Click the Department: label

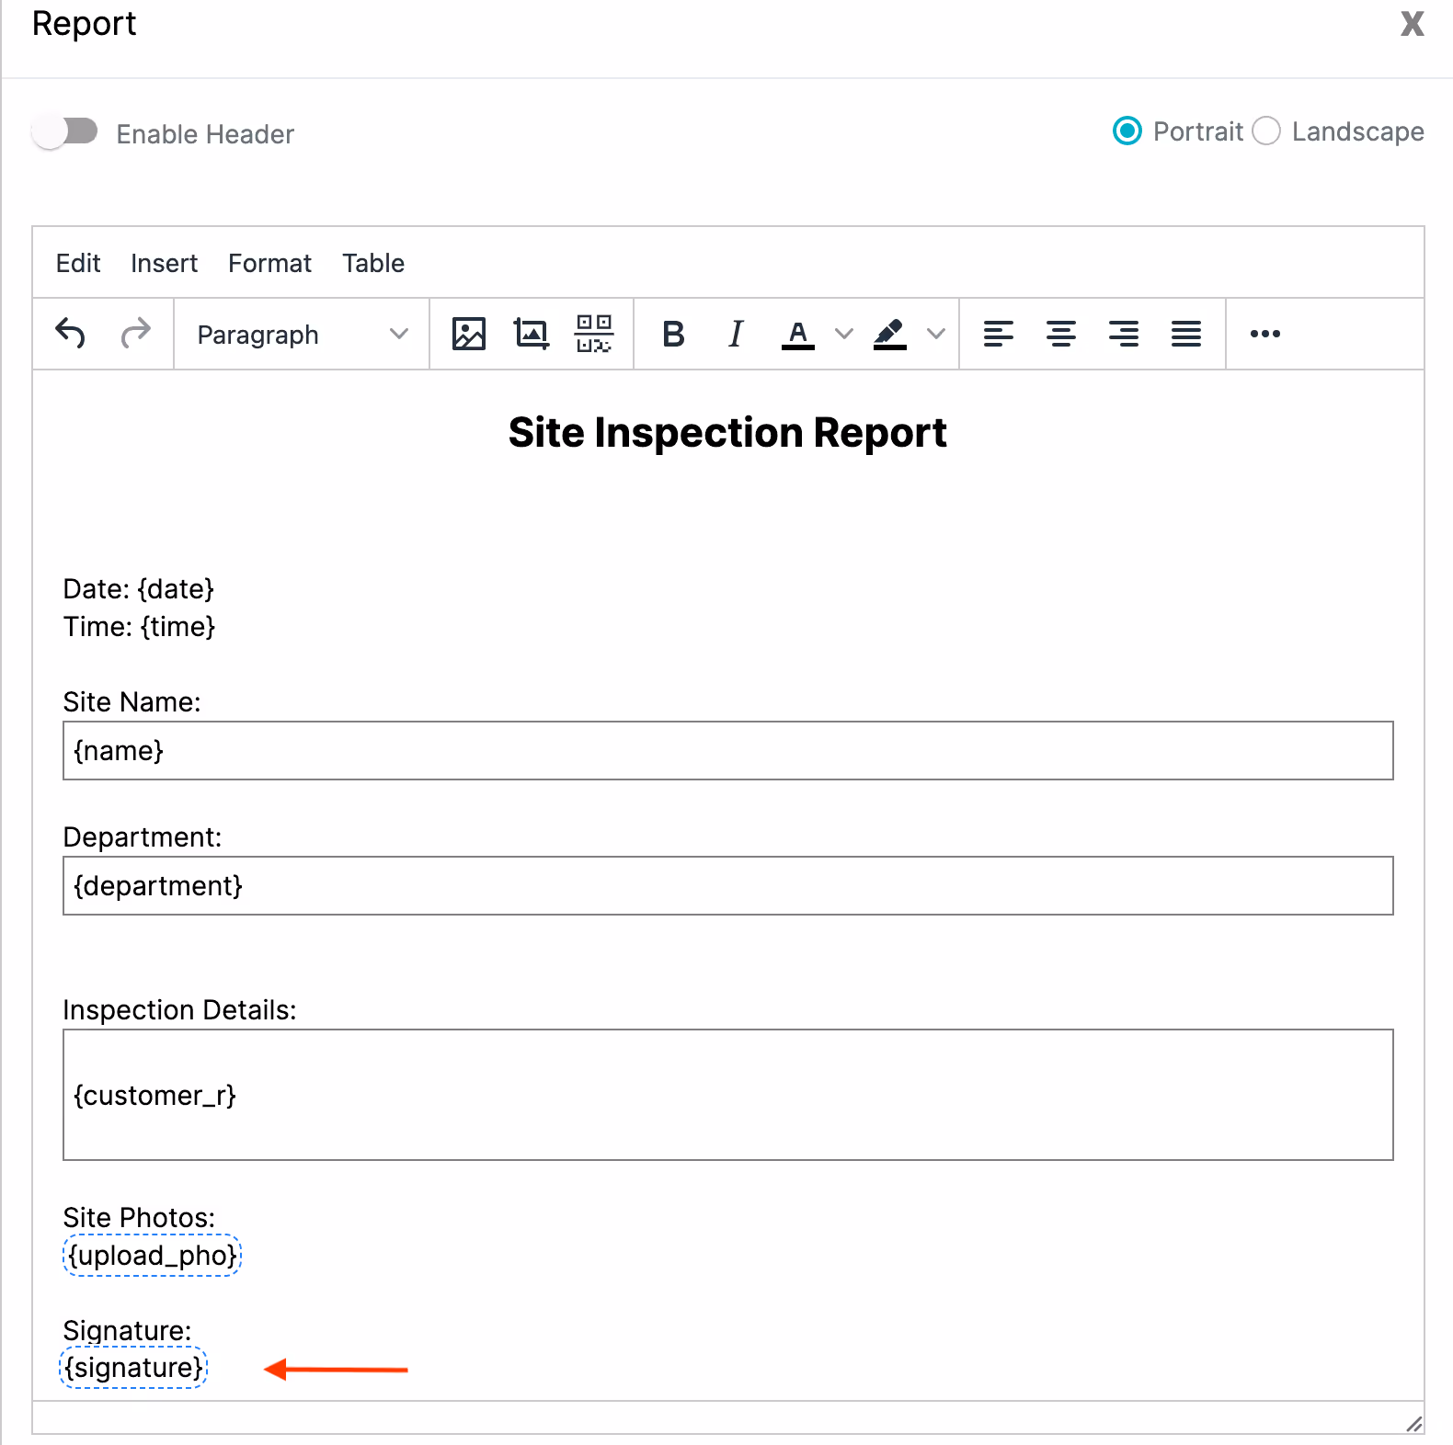pos(143,837)
